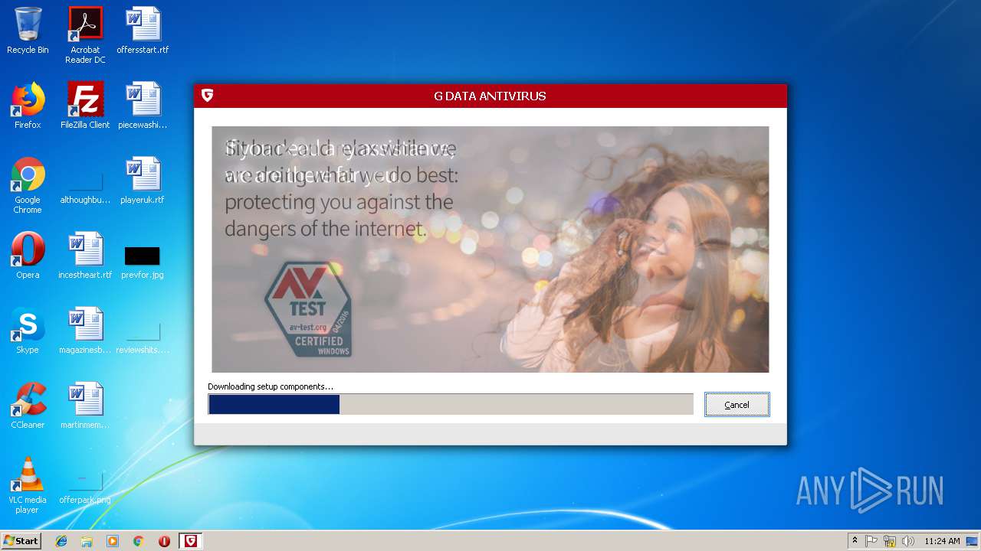Screen dimensions: 981x551
Task: Select the offersstart.rtf document icon
Action: [x=143, y=31]
